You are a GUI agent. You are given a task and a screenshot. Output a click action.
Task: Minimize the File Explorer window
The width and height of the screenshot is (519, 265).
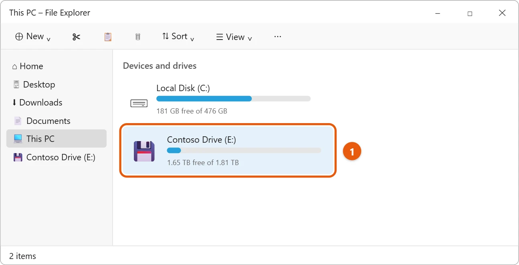coord(437,13)
